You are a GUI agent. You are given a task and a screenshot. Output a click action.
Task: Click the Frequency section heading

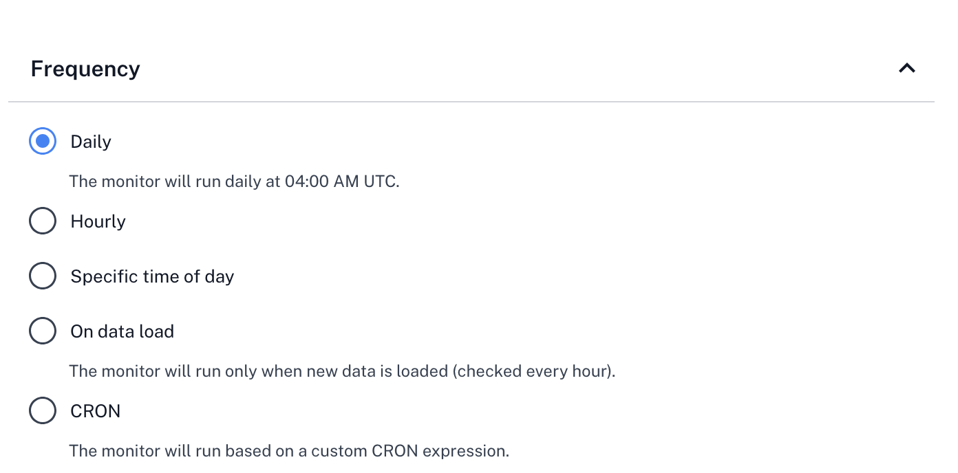point(85,69)
